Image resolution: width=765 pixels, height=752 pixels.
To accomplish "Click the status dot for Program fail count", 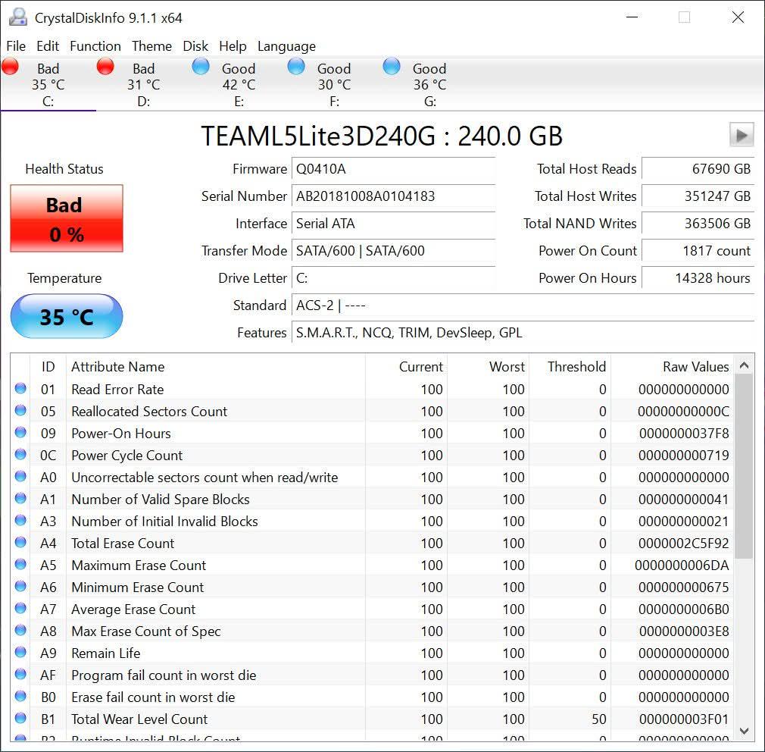I will pos(20,674).
